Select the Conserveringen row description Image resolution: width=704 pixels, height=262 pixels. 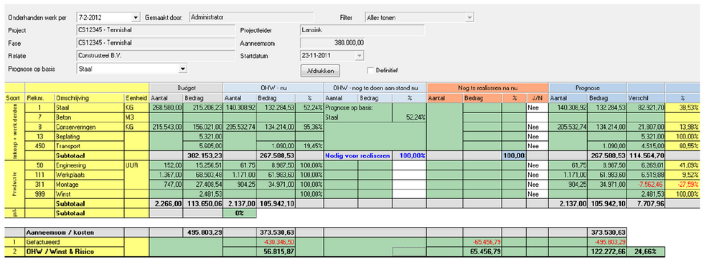(x=89, y=127)
